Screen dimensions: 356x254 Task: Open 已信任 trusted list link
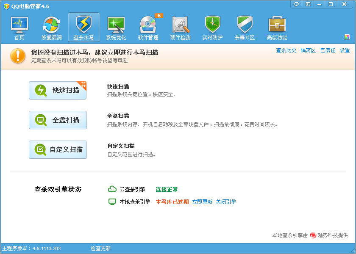[328, 50]
